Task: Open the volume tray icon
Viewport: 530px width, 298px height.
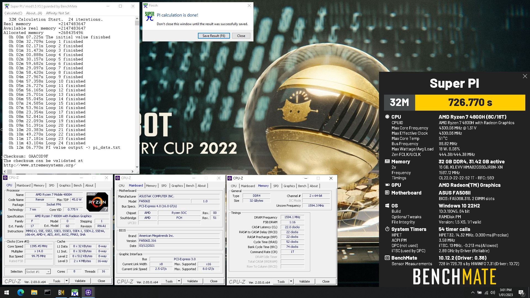Action: click(493, 292)
